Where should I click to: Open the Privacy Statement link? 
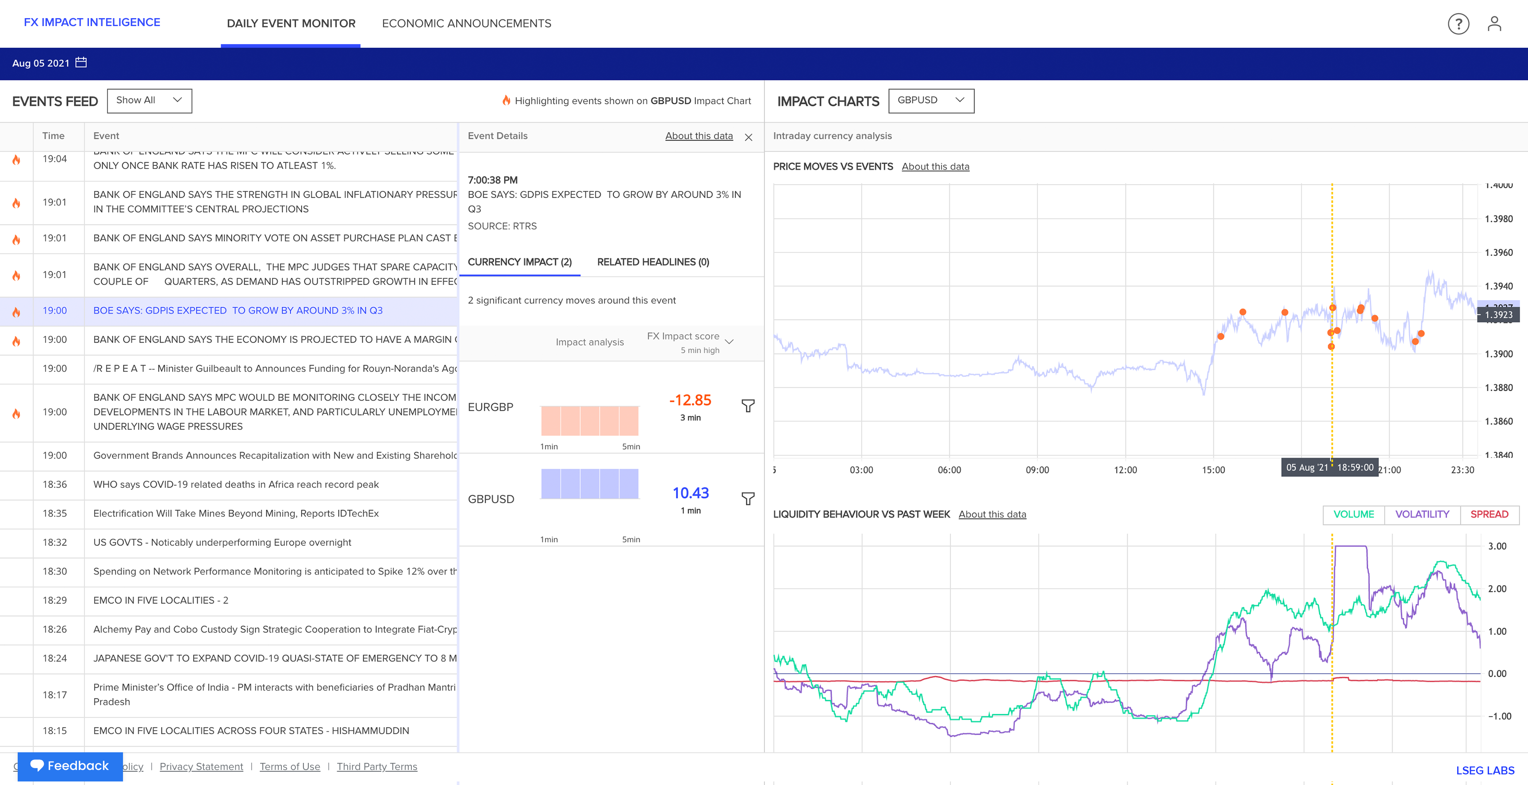pos(201,766)
